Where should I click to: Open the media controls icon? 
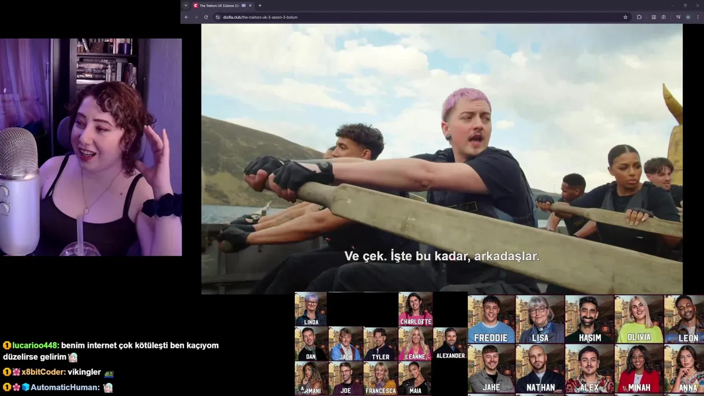(678, 17)
